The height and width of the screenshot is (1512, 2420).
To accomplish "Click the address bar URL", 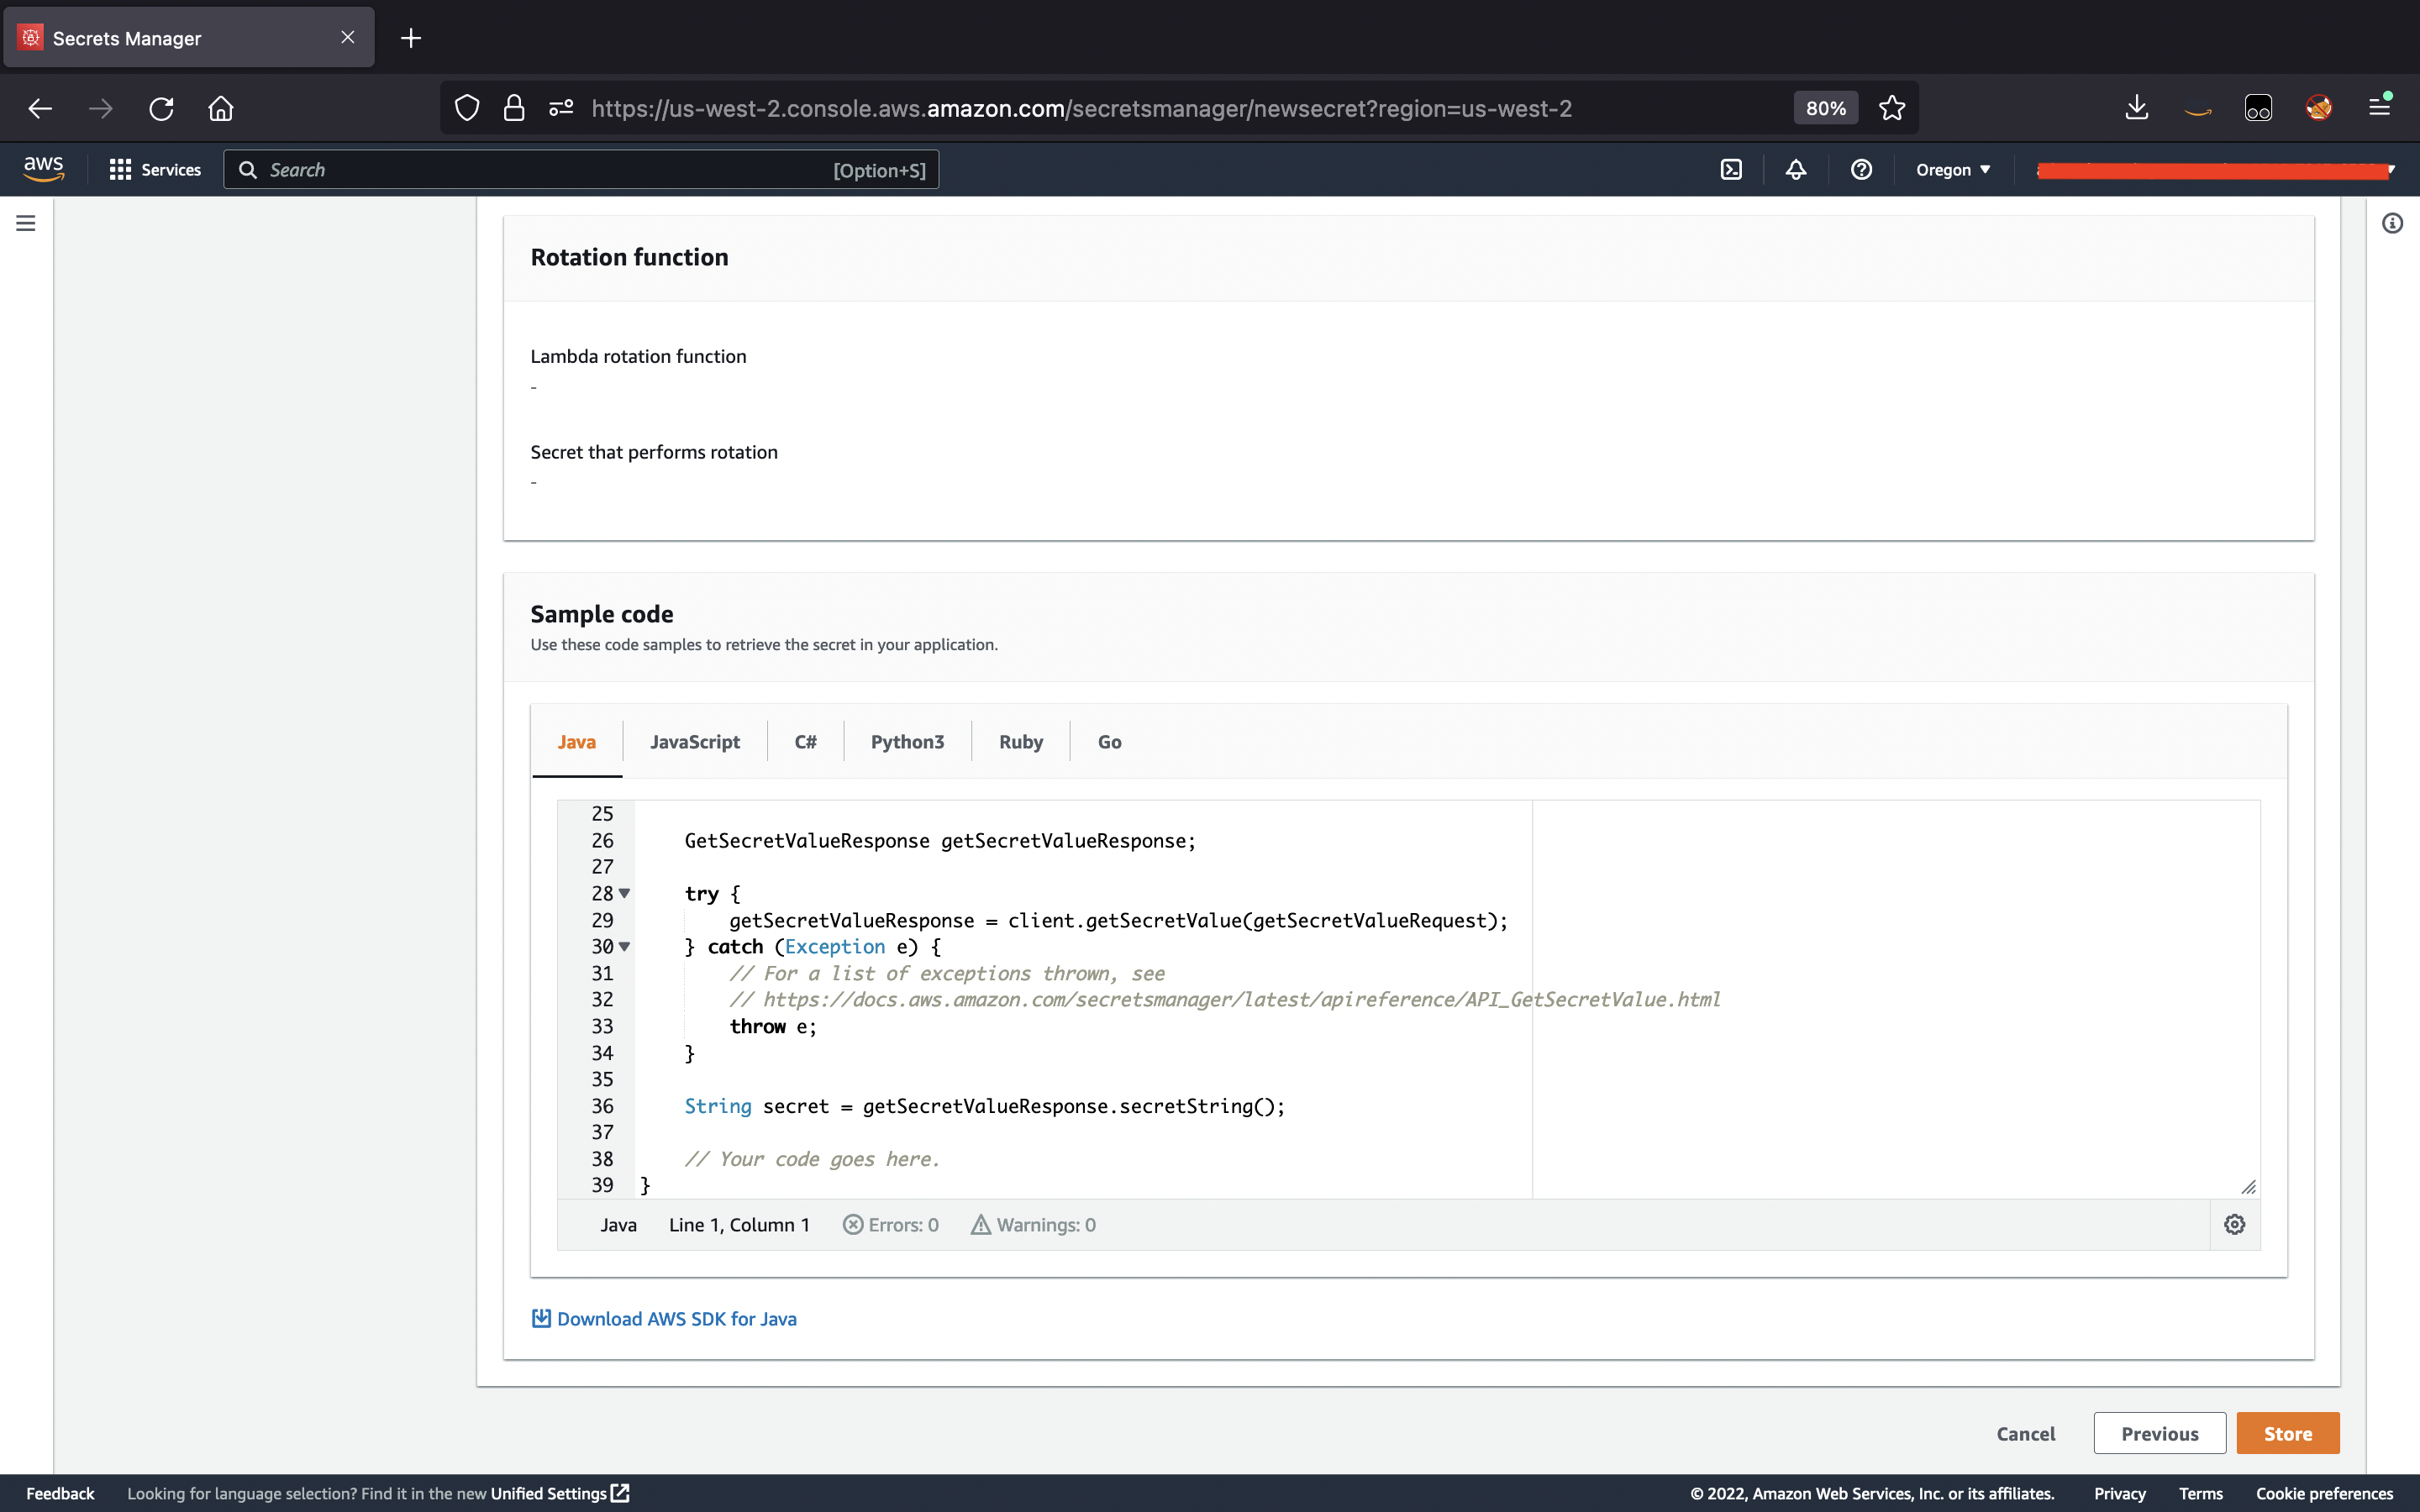I will tap(1081, 108).
